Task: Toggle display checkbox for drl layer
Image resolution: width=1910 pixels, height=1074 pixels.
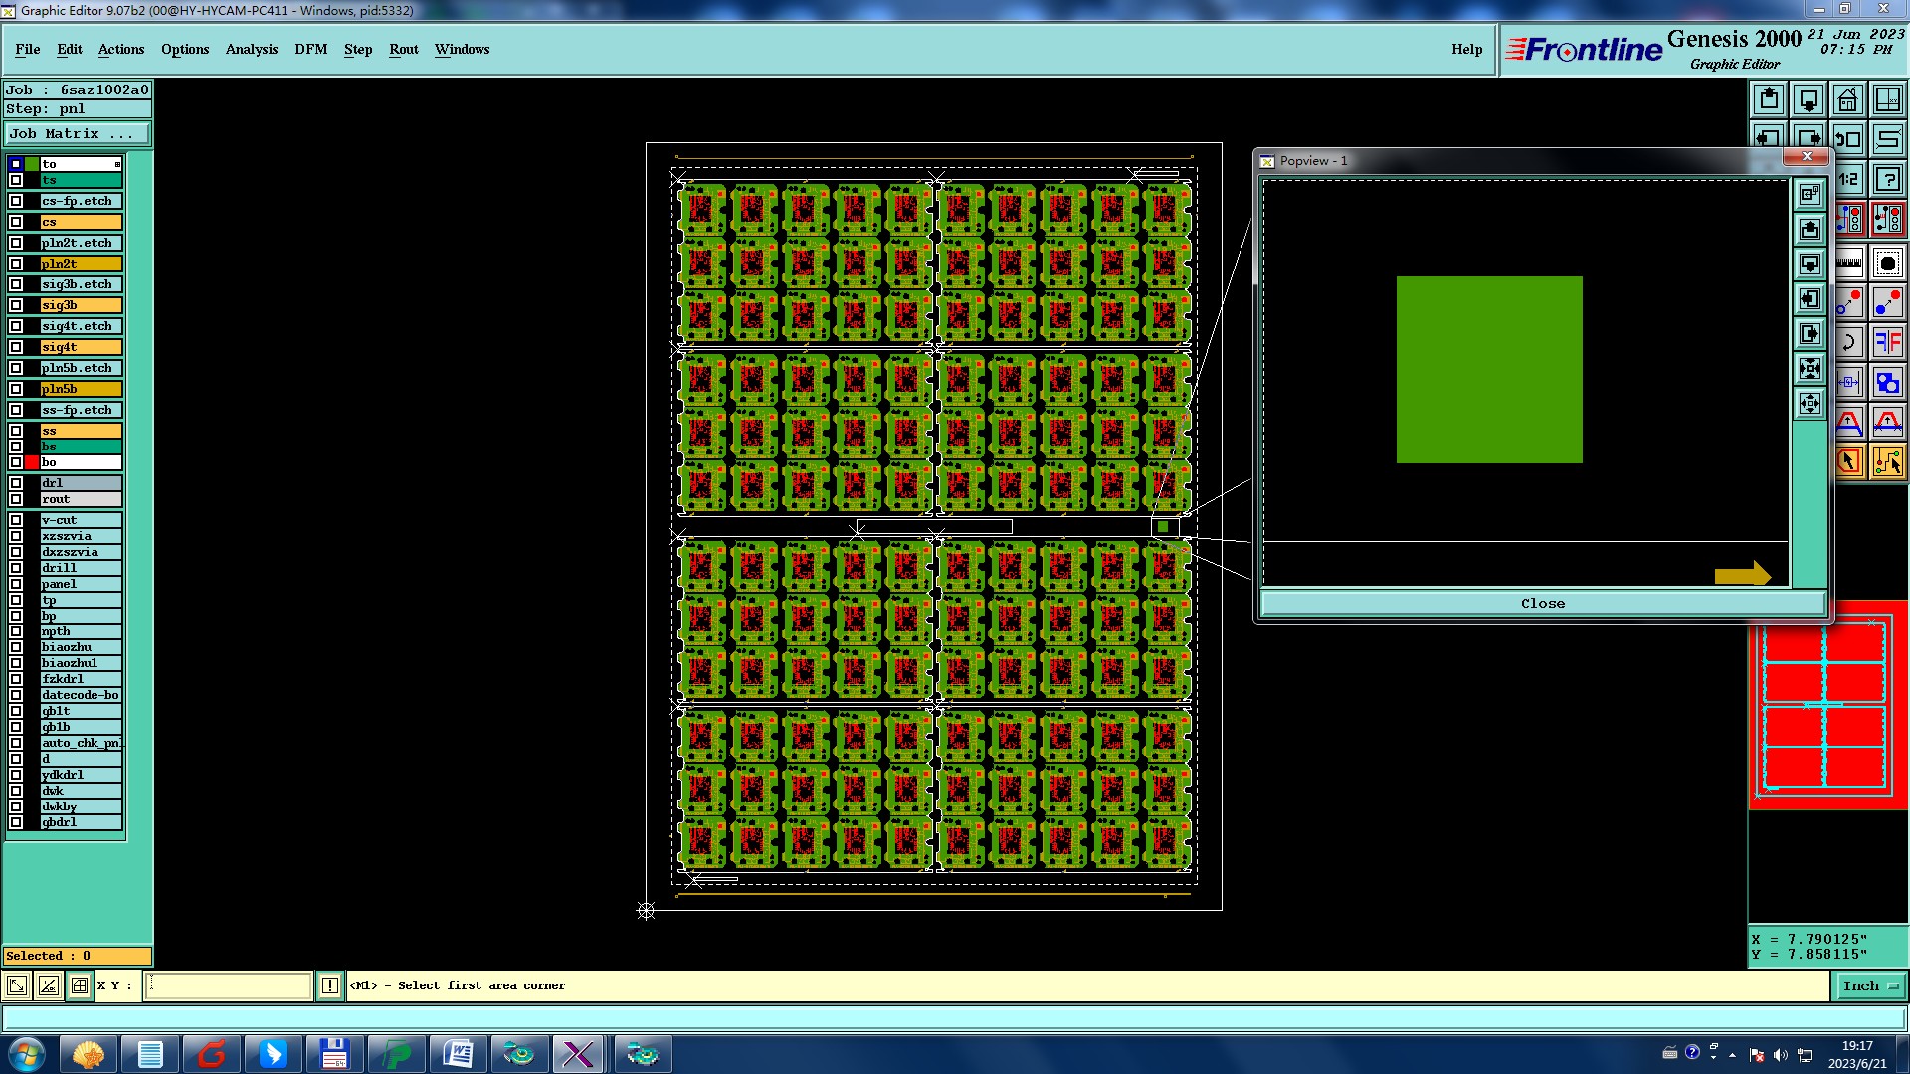Action: point(16,483)
